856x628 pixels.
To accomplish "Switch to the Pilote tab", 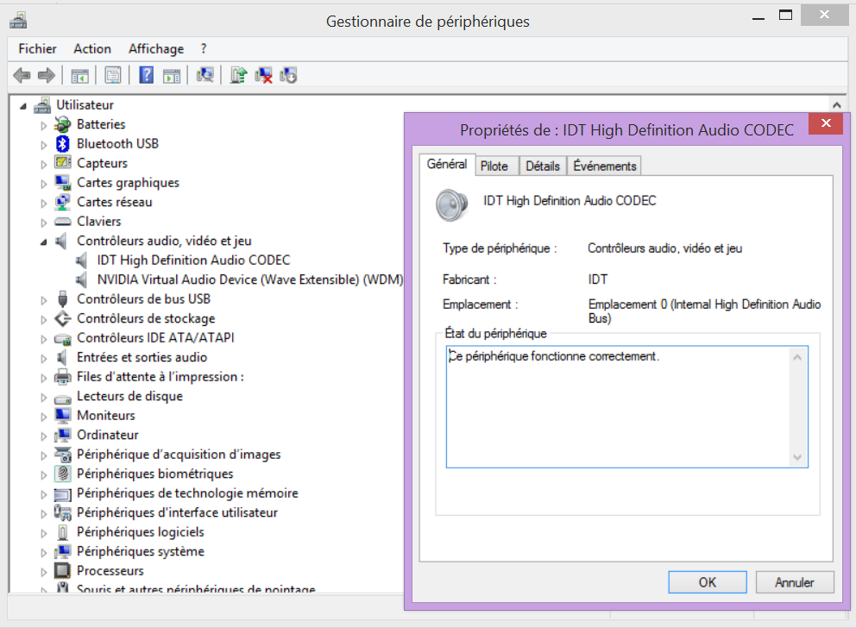I will pyautogui.click(x=494, y=166).
